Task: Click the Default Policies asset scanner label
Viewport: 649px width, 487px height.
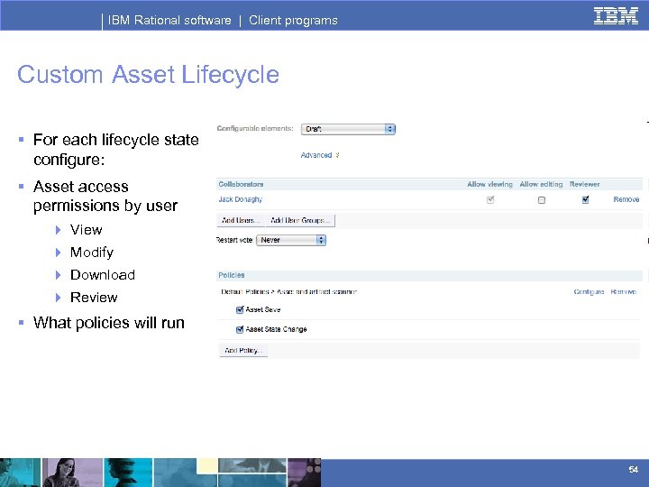Action: pos(288,292)
